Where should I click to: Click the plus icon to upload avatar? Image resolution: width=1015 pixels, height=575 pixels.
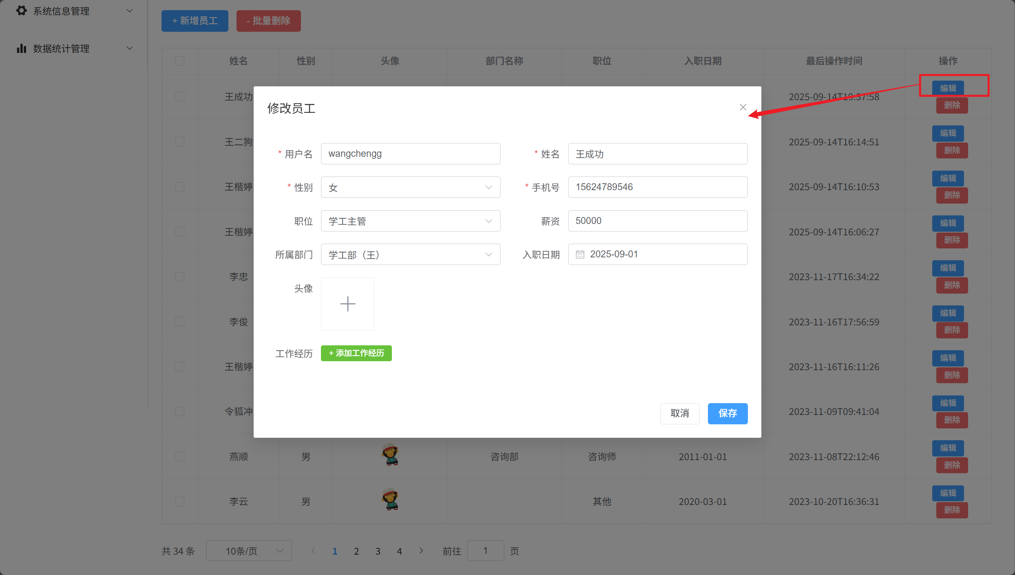(x=347, y=304)
